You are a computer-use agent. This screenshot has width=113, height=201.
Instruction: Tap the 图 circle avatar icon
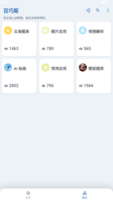tap(45, 30)
